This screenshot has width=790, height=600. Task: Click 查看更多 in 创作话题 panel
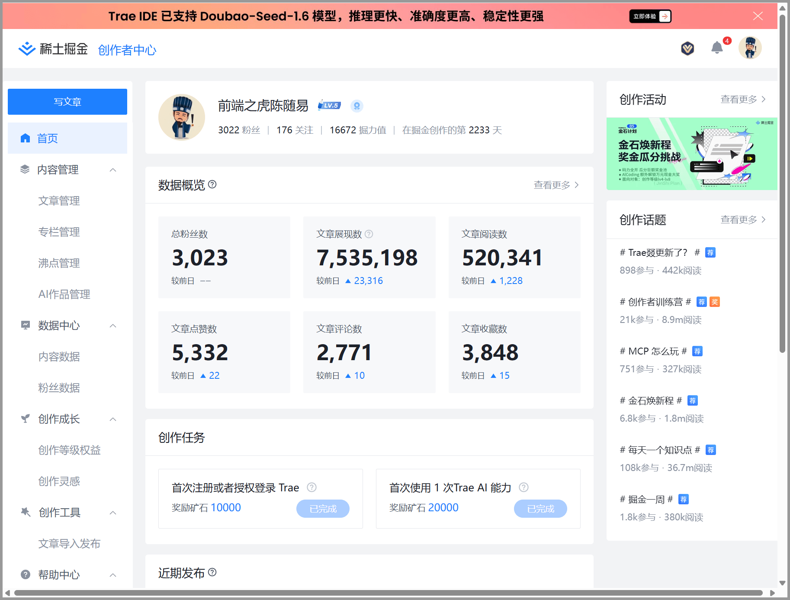743,219
